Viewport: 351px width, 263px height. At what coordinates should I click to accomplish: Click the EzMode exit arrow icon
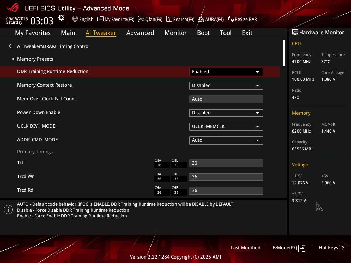pos(302,248)
